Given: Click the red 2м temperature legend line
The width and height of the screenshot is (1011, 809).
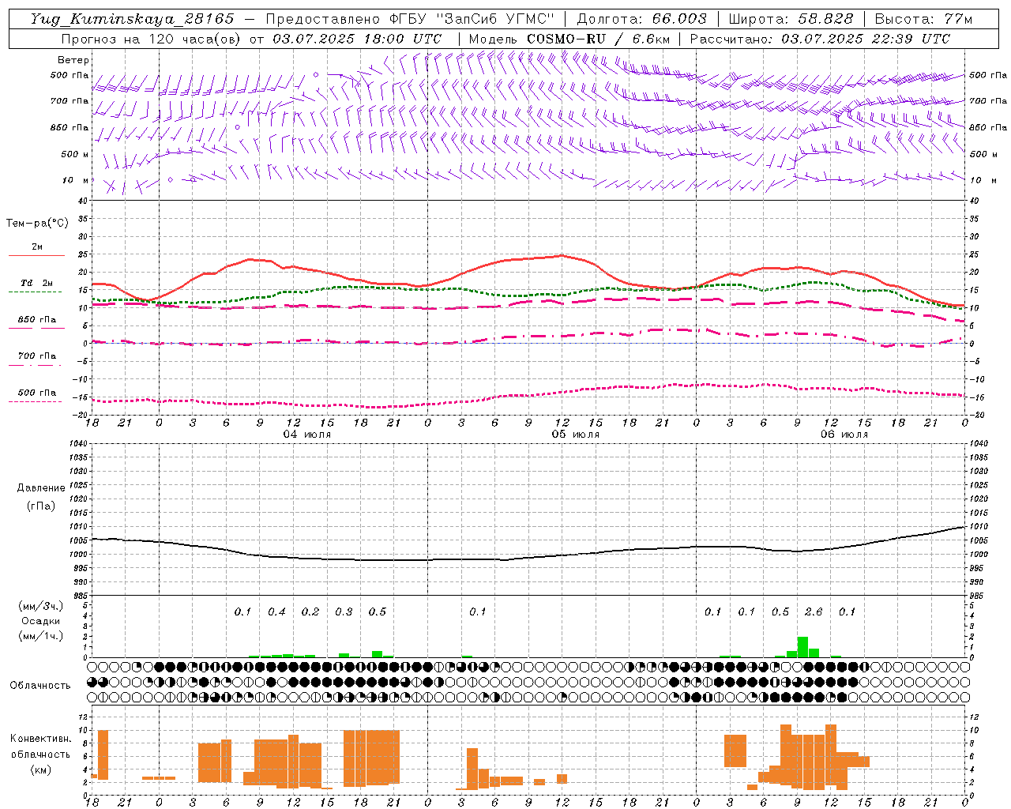Looking at the screenshot, I should coord(36,255).
